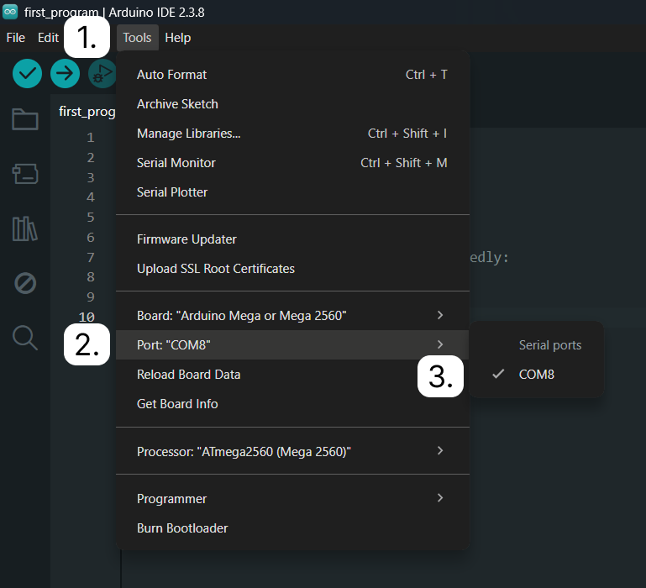Close the Tools menu
The height and width of the screenshot is (588, 646).
pos(137,38)
